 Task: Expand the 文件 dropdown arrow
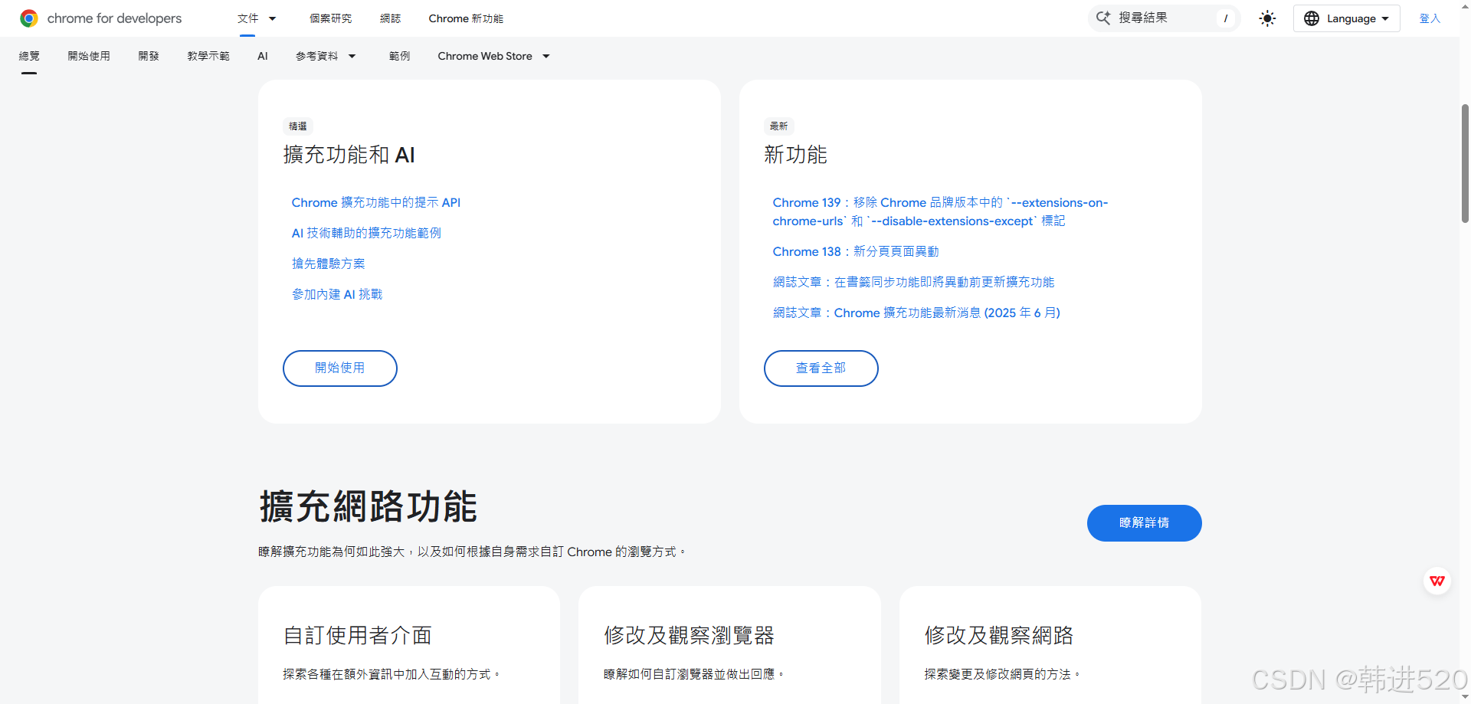272,18
